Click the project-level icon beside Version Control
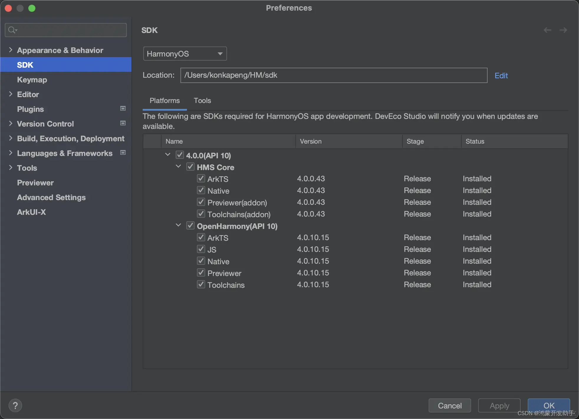 [x=123, y=123]
